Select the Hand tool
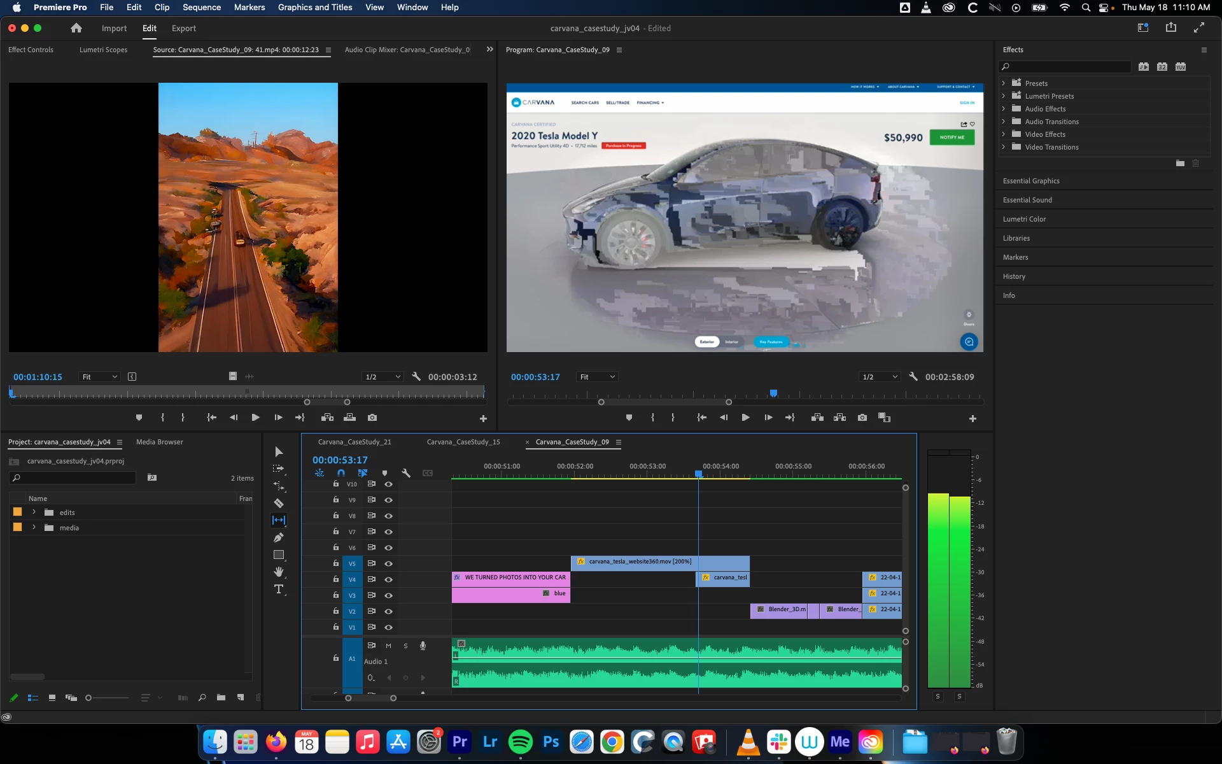Image resolution: width=1222 pixels, height=764 pixels. [278, 572]
